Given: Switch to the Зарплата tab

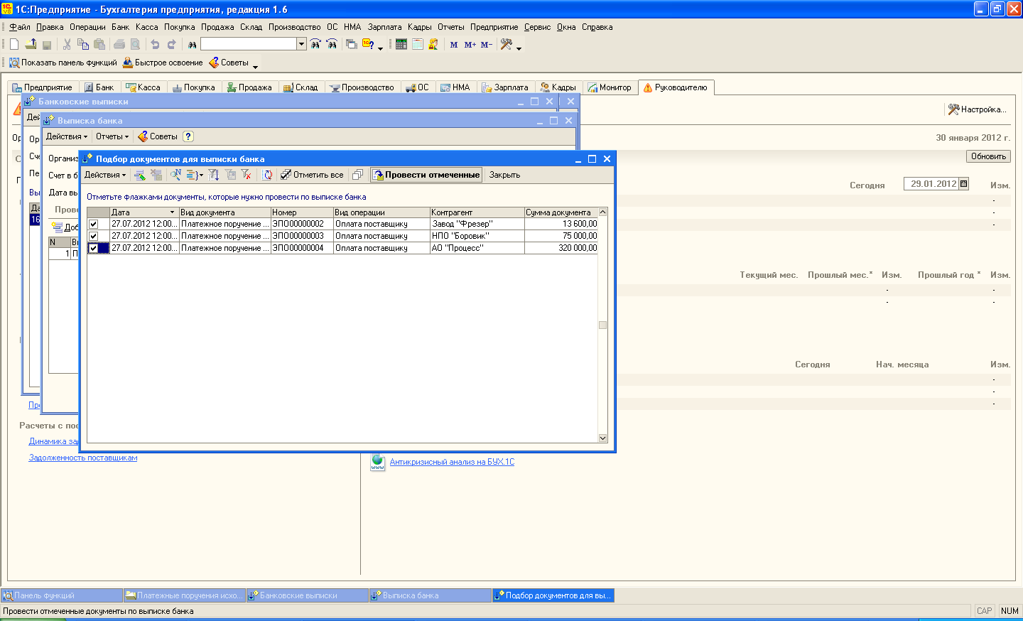Looking at the screenshot, I should point(505,87).
